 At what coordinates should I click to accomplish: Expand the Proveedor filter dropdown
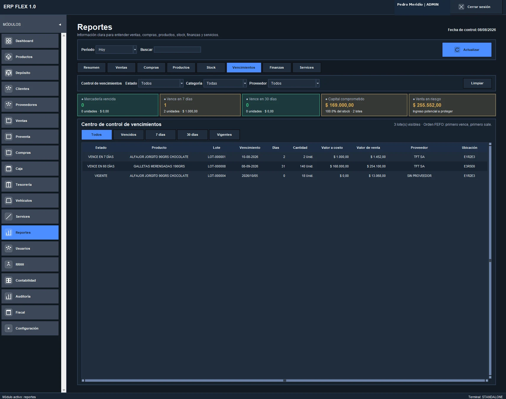coord(318,83)
